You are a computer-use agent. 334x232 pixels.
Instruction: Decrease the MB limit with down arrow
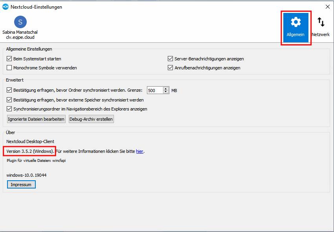click(166, 92)
